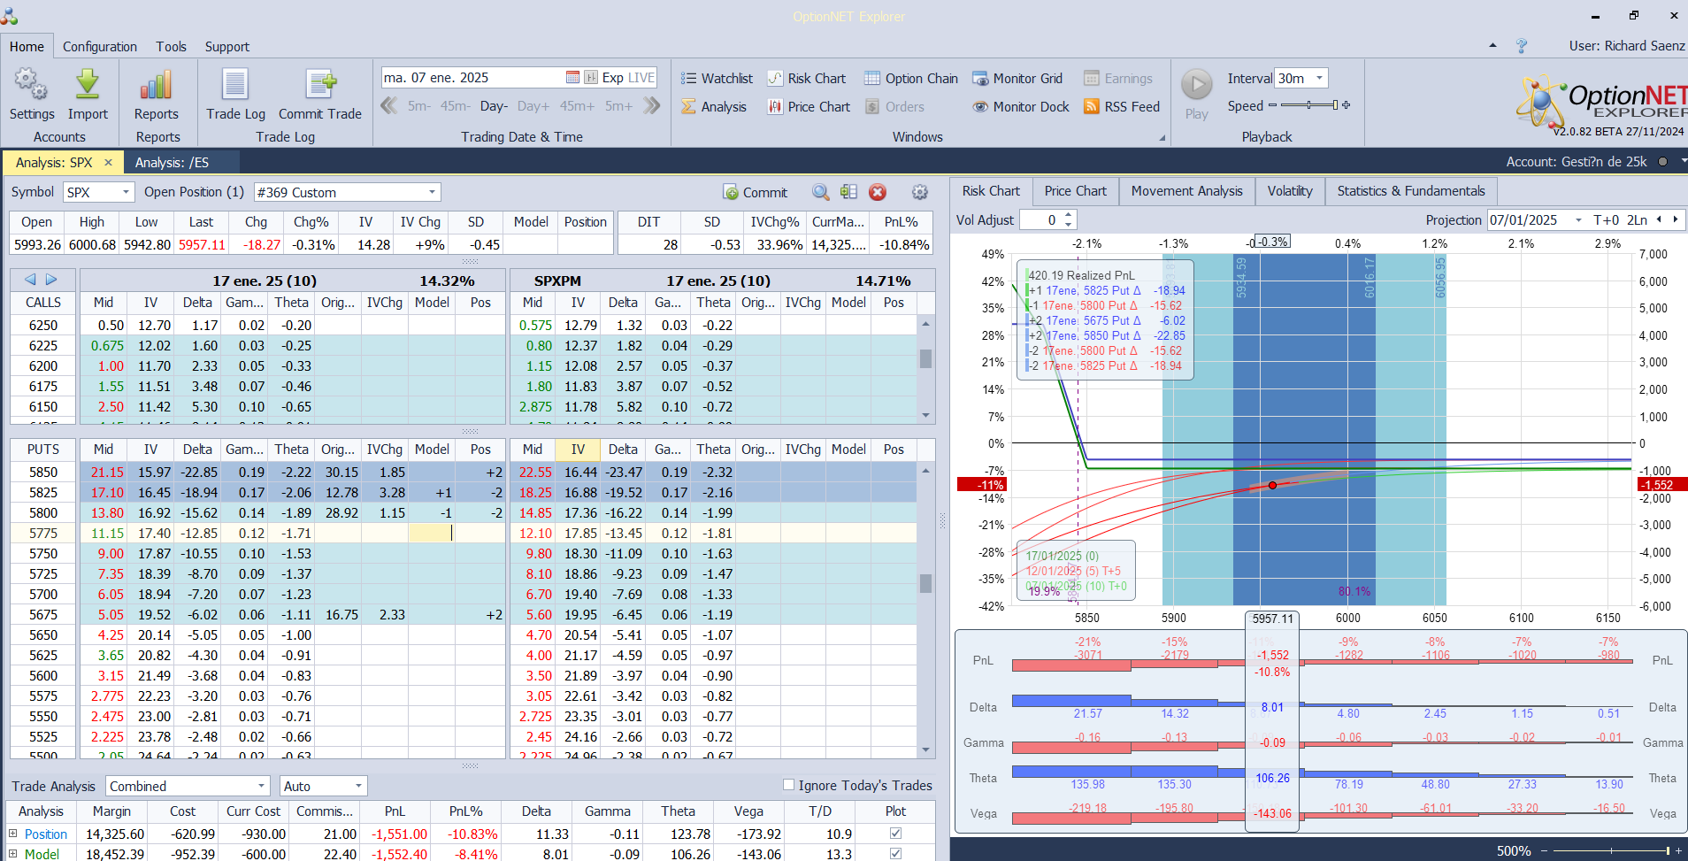1688x861 pixels.
Task: Toggle the Plot checkbox for Model row
Action: (896, 854)
